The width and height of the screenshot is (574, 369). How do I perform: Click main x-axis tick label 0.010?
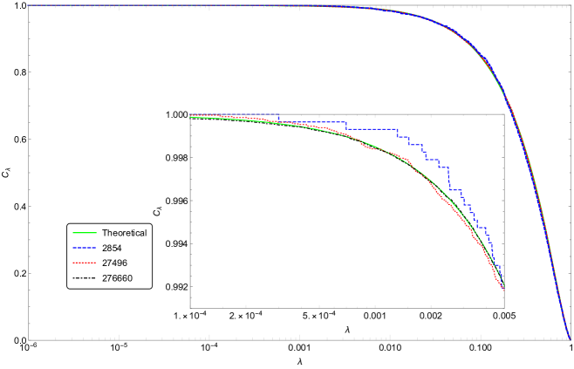click(x=390, y=348)
